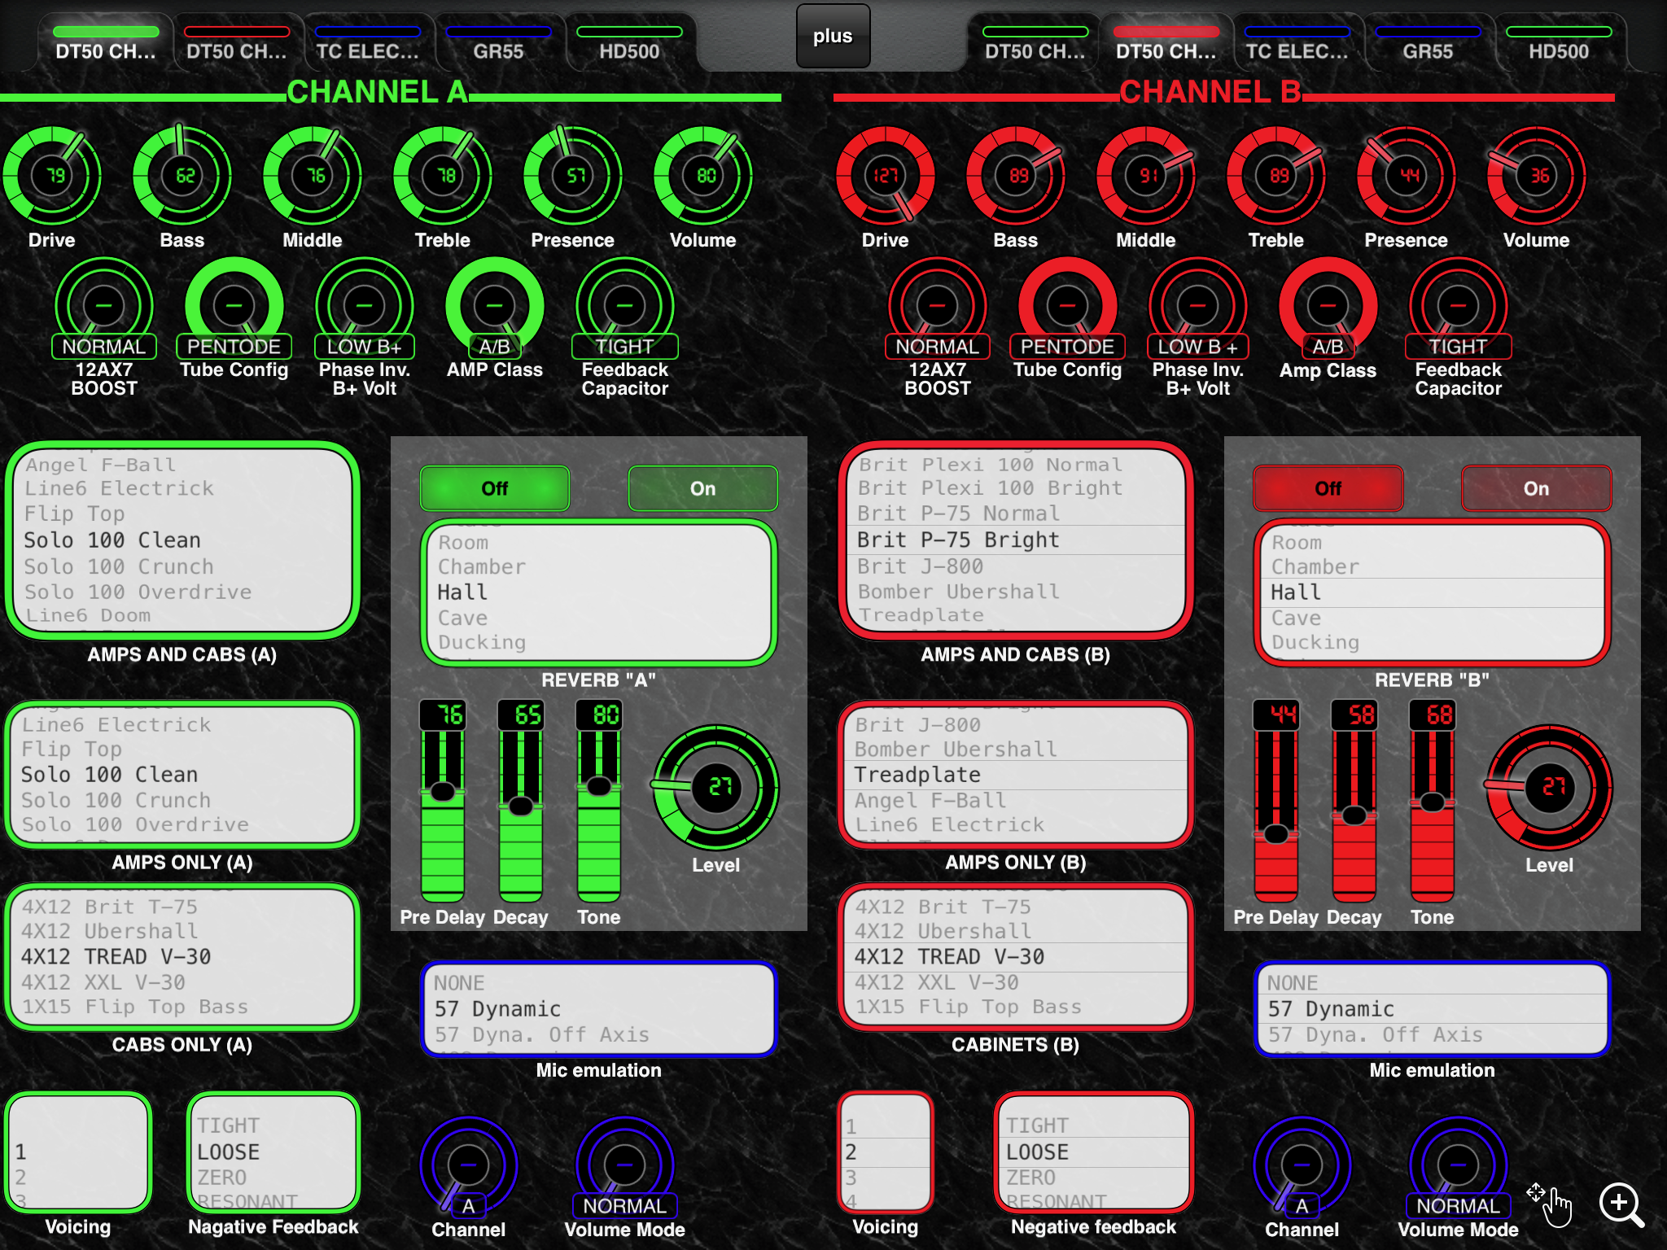Click the right-side Volume Mode knob
This screenshot has height=1250, width=1667.
pos(1459,1166)
